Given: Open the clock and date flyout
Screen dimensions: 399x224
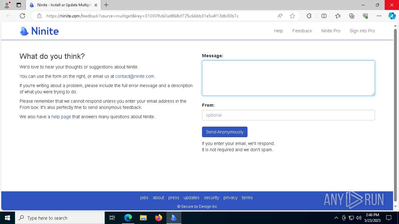Looking at the screenshot, I should pyautogui.click(x=373, y=218).
